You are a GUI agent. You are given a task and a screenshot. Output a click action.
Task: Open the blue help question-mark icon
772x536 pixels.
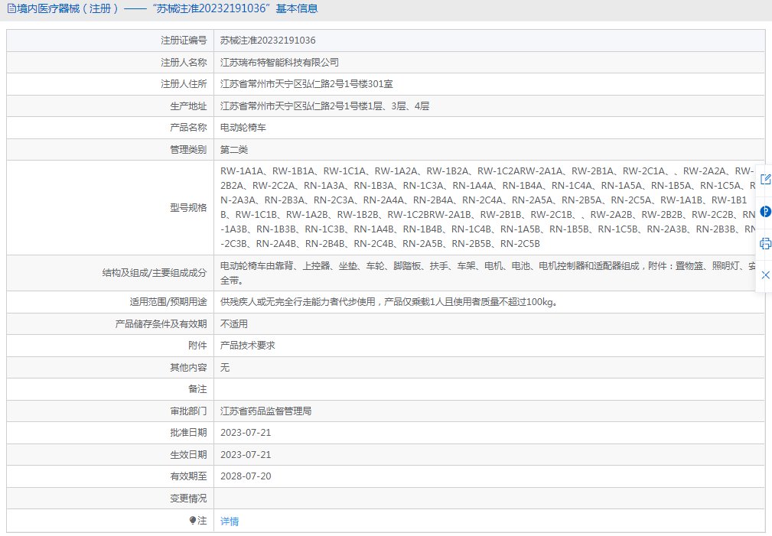765,212
